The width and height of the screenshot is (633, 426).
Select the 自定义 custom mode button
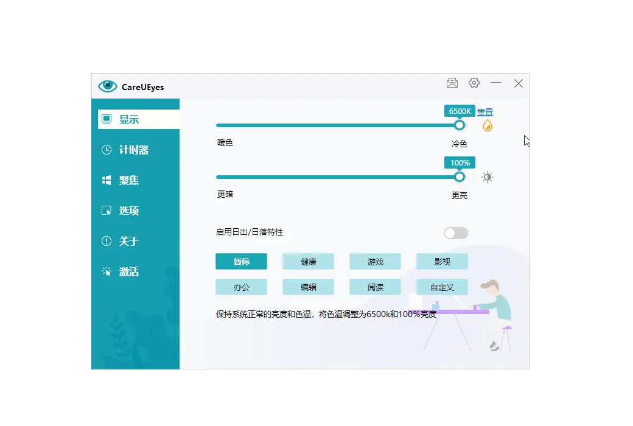(x=442, y=287)
